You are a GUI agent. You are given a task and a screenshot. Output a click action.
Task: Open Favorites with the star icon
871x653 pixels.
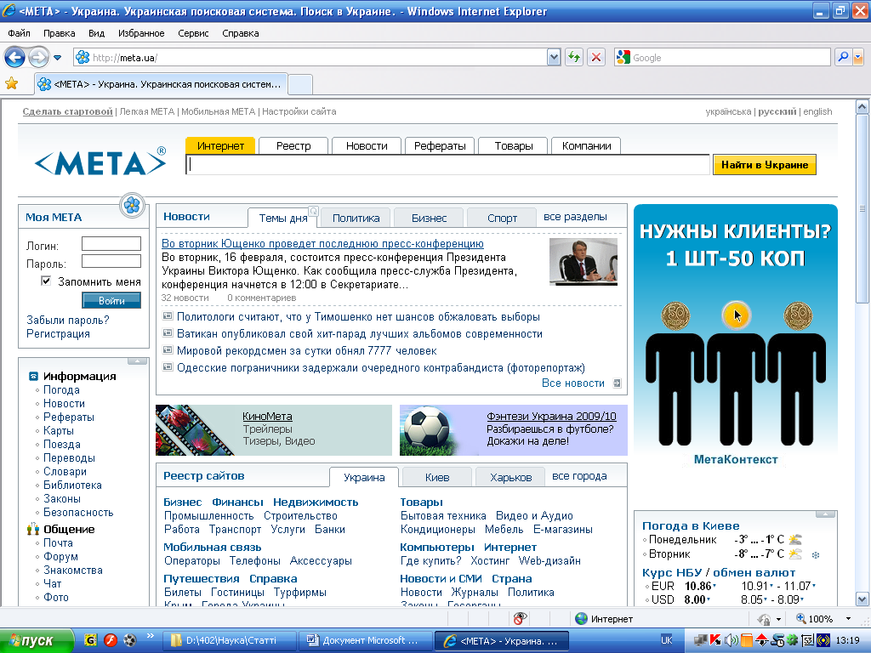[12, 84]
